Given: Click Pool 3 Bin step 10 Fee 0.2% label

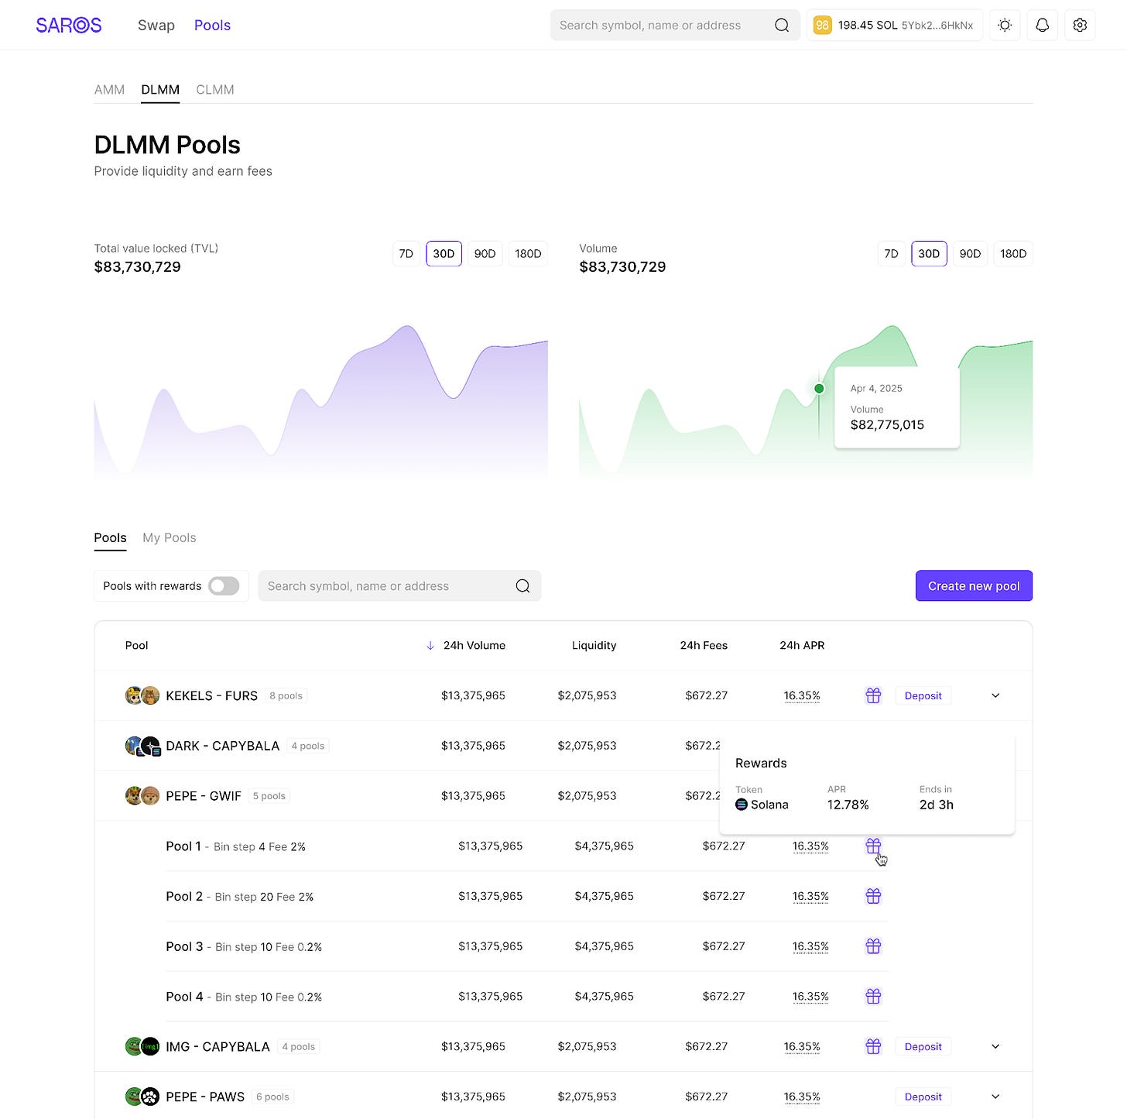Looking at the screenshot, I should [x=244, y=946].
